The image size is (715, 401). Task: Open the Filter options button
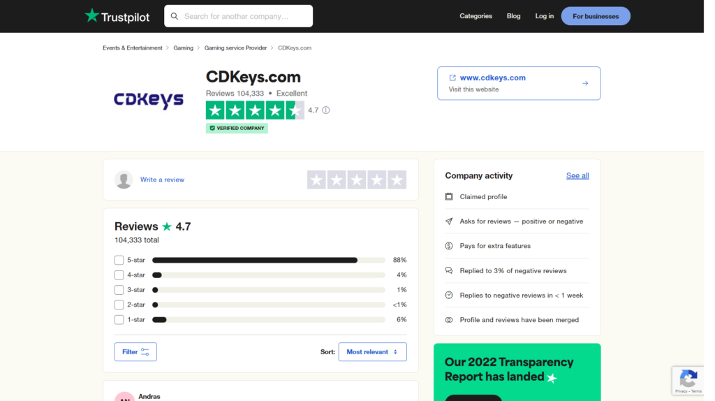[x=135, y=351]
